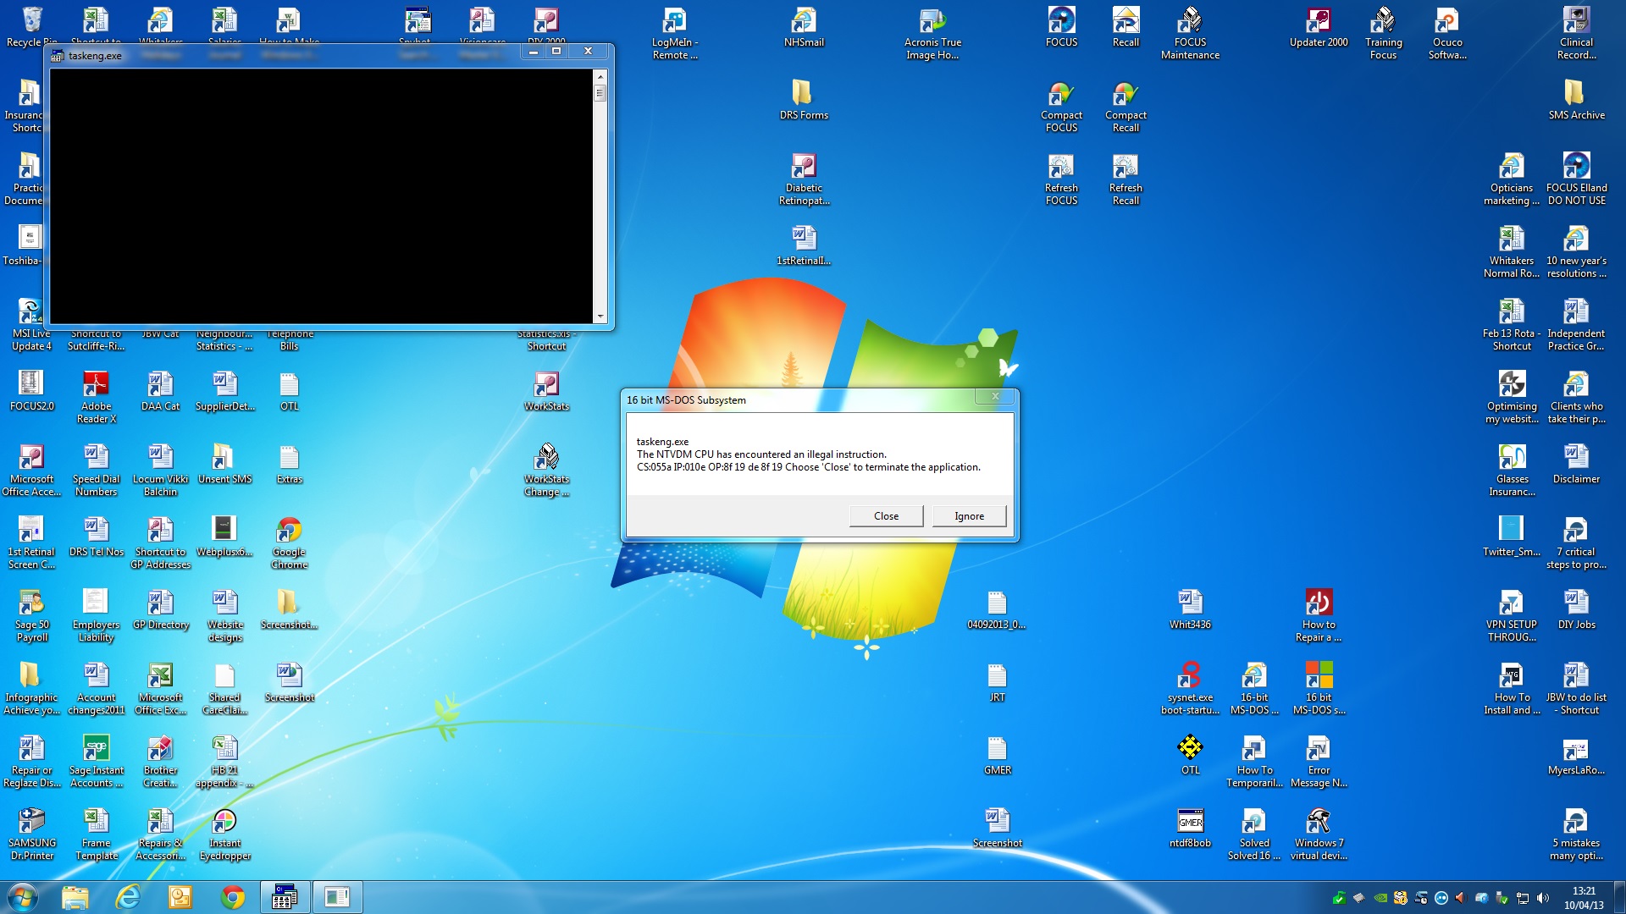The image size is (1626, 914).
Task: Select the Ocuco Software icon
Action: coord(1447,34)
